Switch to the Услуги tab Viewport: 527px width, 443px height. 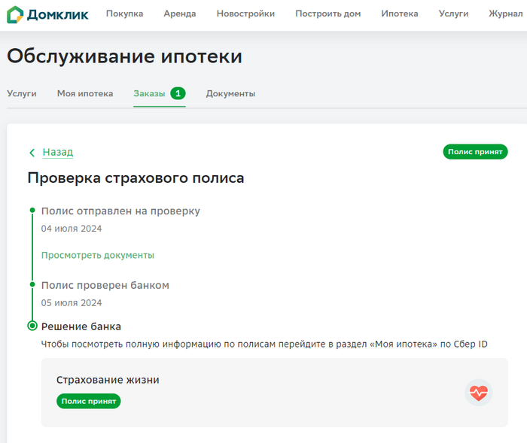point(22,93)
